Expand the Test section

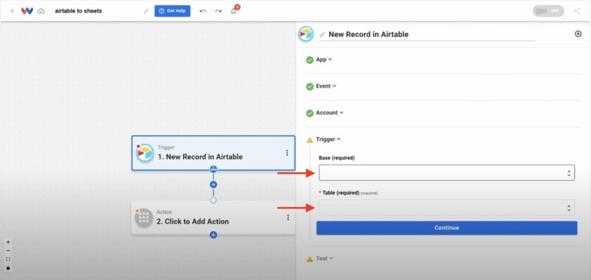point(324,259)
